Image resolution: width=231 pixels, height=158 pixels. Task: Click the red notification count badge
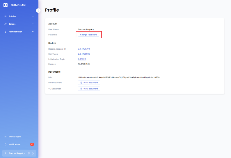[32, 144]
